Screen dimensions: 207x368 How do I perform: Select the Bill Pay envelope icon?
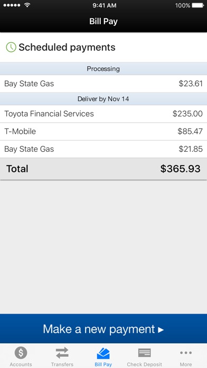click(x=103, y=353)
